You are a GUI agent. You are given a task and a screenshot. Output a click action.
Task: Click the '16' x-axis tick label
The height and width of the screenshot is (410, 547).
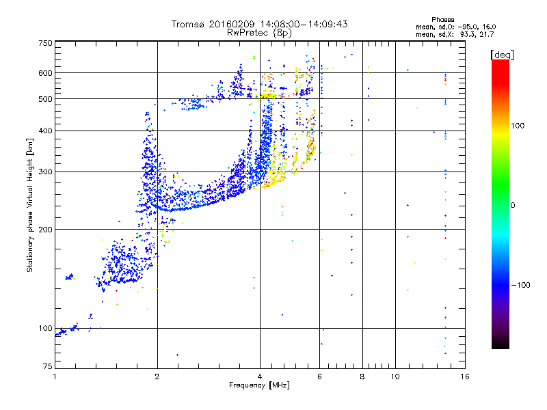click(x=465, y=377)
